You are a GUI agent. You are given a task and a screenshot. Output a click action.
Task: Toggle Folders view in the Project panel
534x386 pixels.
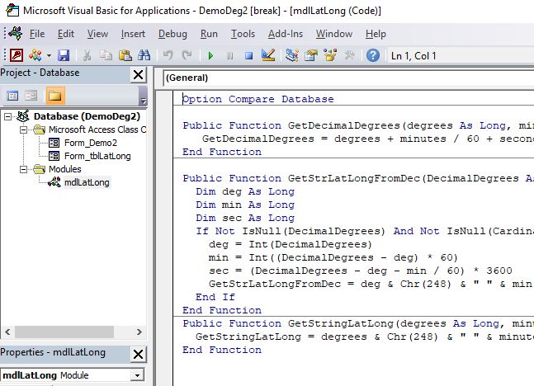(55, 96)
